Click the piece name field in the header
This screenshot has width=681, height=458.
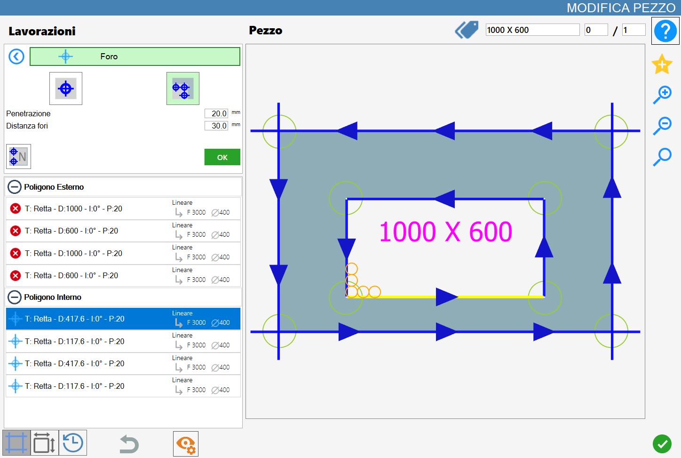point(532,30)
